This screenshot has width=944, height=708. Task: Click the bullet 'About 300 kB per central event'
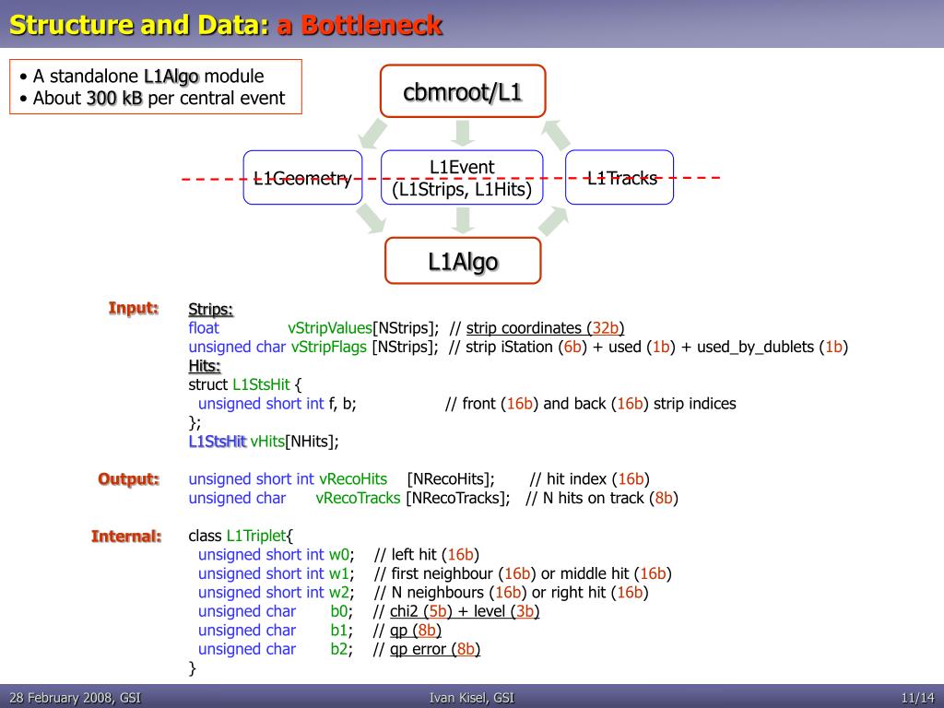(152, 98)
